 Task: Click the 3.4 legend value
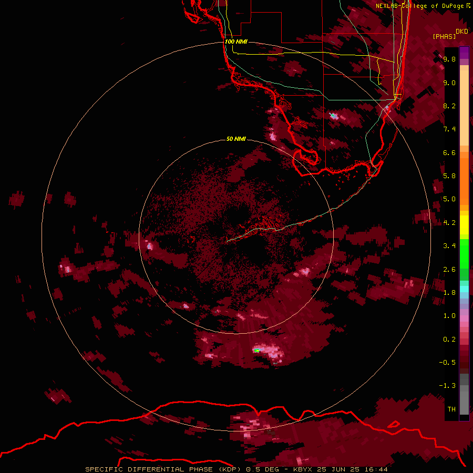click(x=449, y=246)
